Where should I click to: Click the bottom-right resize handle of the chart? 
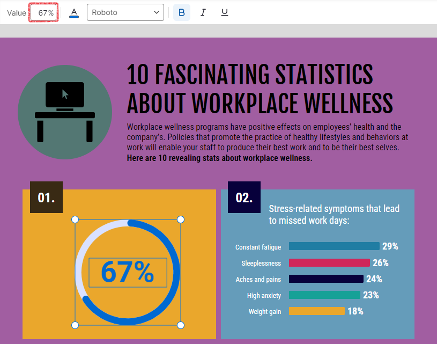pos(181,325)
